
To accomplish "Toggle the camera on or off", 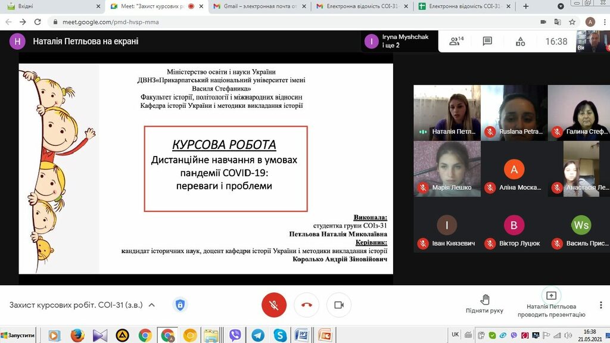I will [x=339, y=305].
